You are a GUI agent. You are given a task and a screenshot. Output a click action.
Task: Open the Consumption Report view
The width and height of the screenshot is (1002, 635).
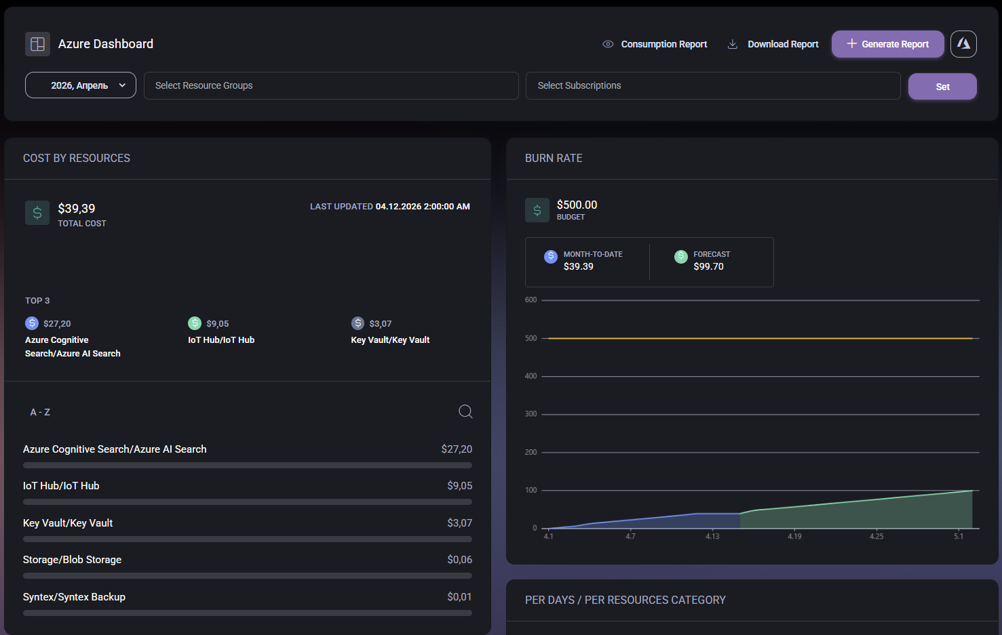coord(663,43)
